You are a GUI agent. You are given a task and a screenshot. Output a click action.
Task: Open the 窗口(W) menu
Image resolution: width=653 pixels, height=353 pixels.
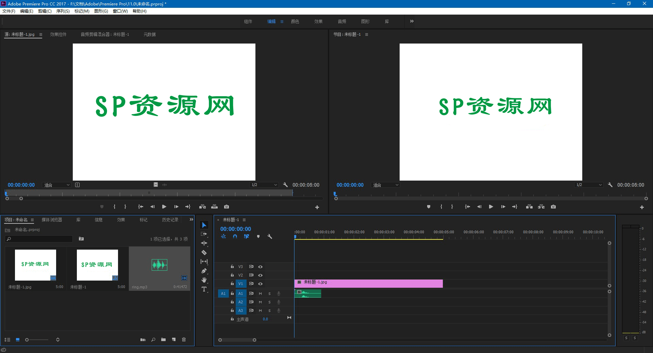point(120,11)
